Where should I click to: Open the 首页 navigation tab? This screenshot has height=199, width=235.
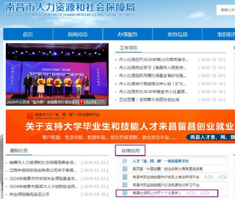(28, 34)
